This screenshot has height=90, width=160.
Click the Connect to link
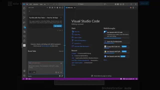pos(78,43)
